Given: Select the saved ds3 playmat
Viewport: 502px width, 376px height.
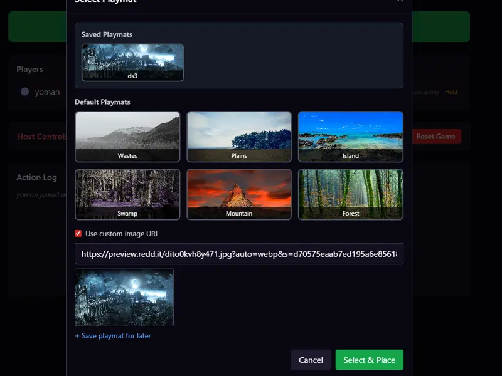Looking at the screenshot, I should point(132,62).
